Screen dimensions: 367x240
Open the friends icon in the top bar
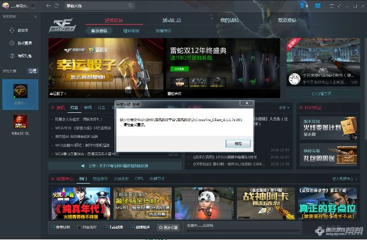[x=304, y=5]
